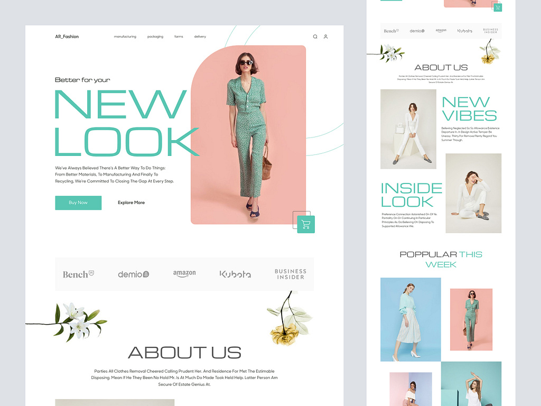Click the large Bench logo in the left page
Image resolution: width=541 pixels, height=406 pixels.
pyautogui.click(x=78, y=274)
